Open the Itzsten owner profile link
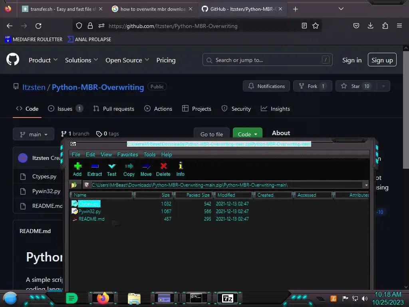This screenshot has width=409, height=307. 34,87
